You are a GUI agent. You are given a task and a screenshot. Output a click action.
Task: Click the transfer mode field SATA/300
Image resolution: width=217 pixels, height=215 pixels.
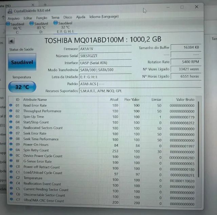click(x=105, y=70)
